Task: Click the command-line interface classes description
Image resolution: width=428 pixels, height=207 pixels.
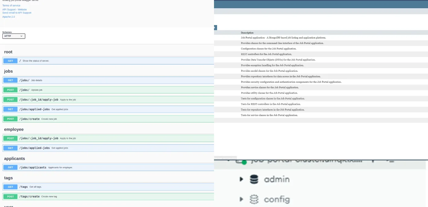Action: [282, 43]
